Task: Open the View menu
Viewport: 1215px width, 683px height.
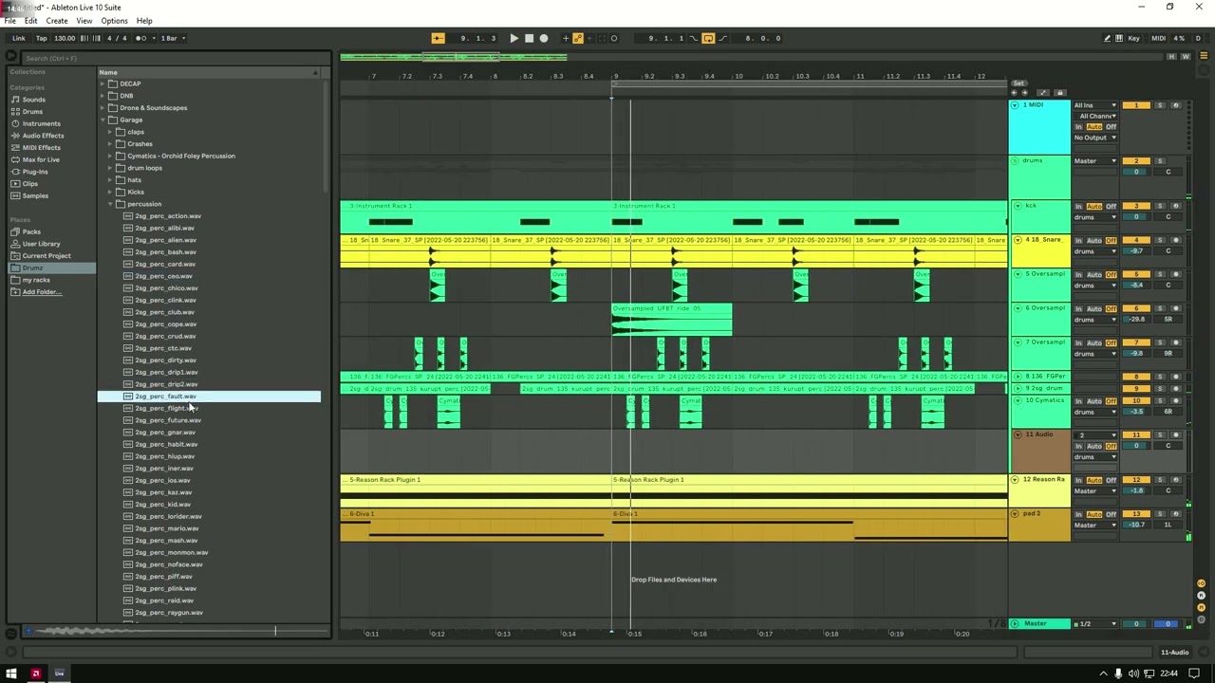Action: pos(84,21)
